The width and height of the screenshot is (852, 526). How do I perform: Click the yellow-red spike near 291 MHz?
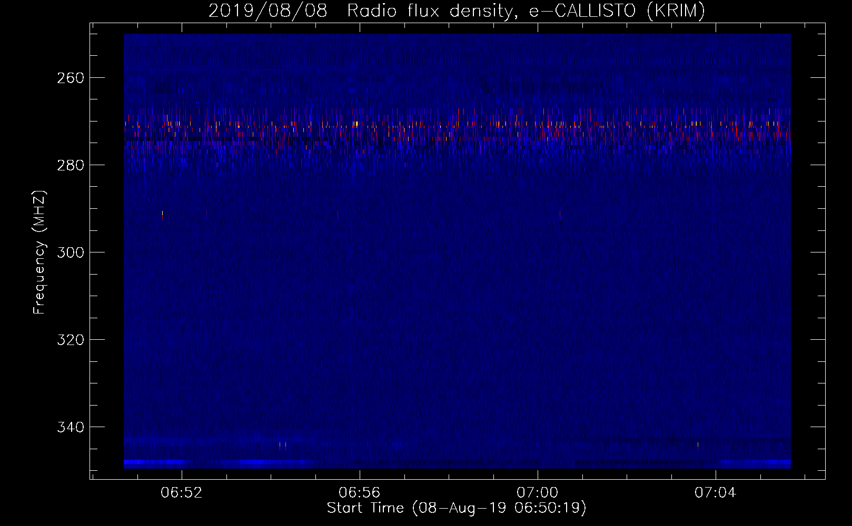tap(162, 215)
